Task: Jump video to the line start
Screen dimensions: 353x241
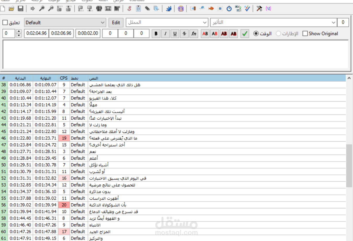Action: click(59, 9)
